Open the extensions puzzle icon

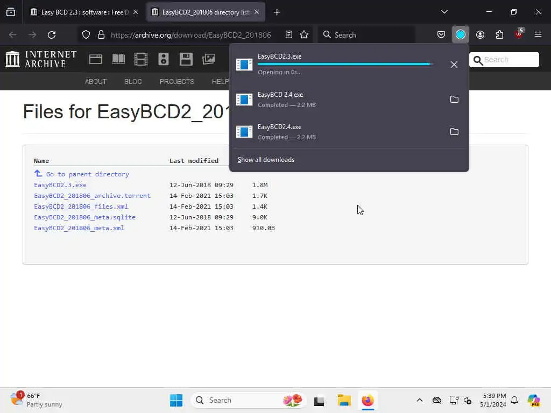[499, 35]
